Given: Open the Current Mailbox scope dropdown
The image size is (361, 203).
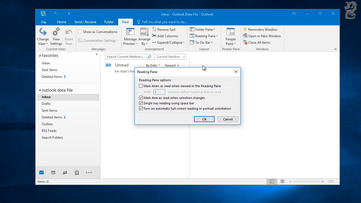Looking at the screenshot, I should click(x=170, y=57).
